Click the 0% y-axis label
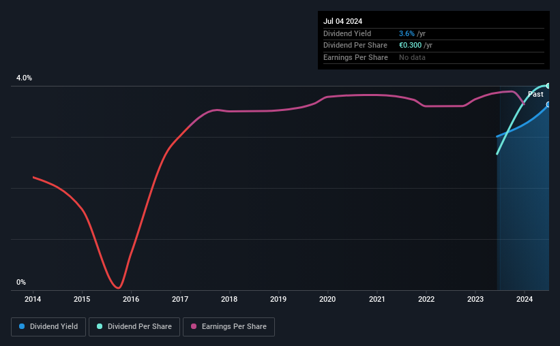Viewport: 560px width, 346px height. tap(21, 282)
